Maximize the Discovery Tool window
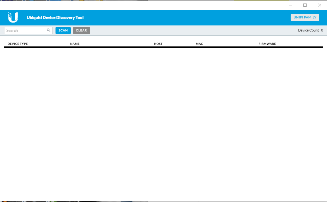This screenshot has height=202, width=327. (x=305, y=5)
